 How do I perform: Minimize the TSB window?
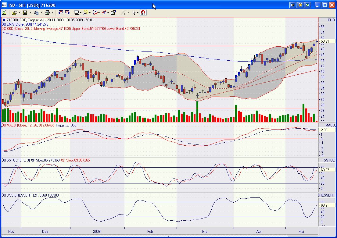318,5
